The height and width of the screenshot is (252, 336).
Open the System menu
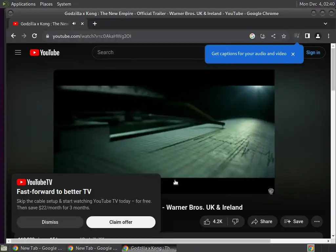[x=64, y=4]
